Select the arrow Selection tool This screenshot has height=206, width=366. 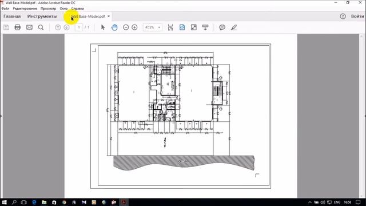pos(103,27)
